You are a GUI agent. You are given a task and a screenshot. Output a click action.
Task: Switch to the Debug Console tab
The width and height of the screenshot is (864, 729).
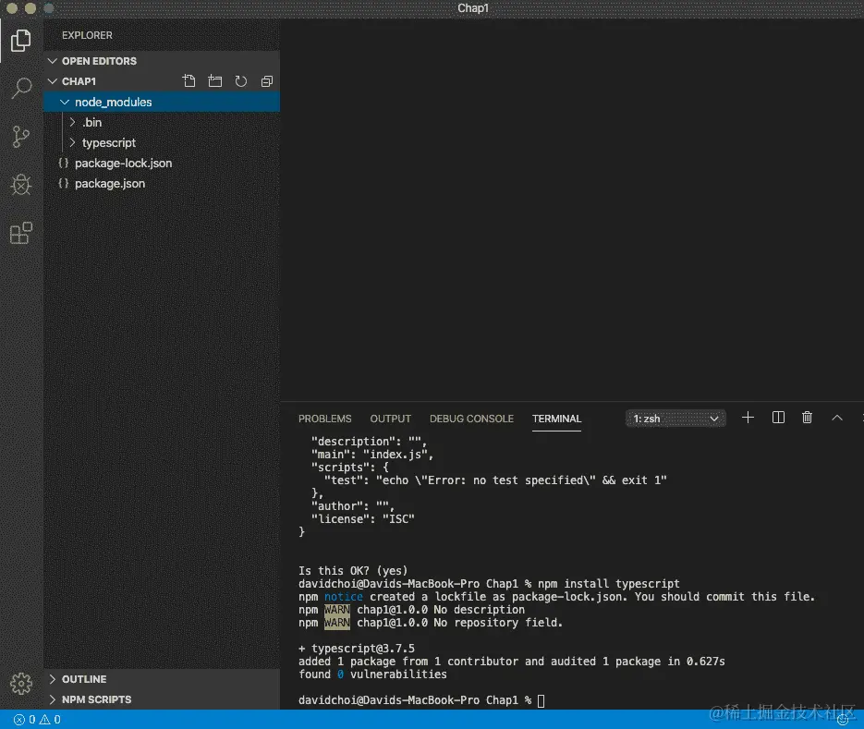pos(471,419)
